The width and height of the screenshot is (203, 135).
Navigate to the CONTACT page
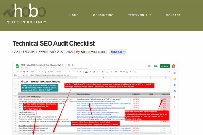(x=173, y=15)
